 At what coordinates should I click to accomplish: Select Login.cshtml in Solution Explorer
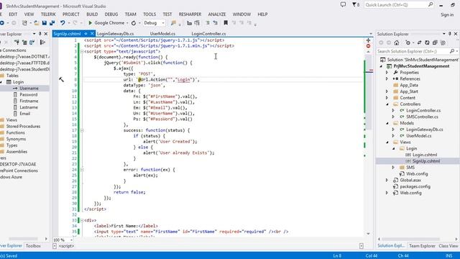(x=425, y=155)
